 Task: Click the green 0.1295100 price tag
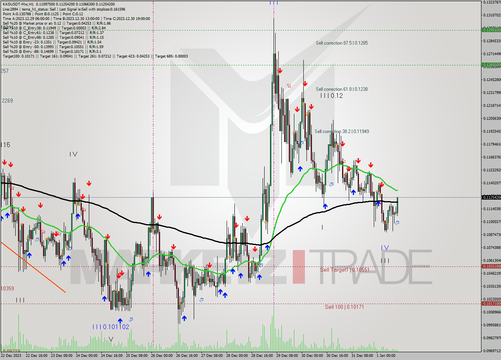[491, 30]
